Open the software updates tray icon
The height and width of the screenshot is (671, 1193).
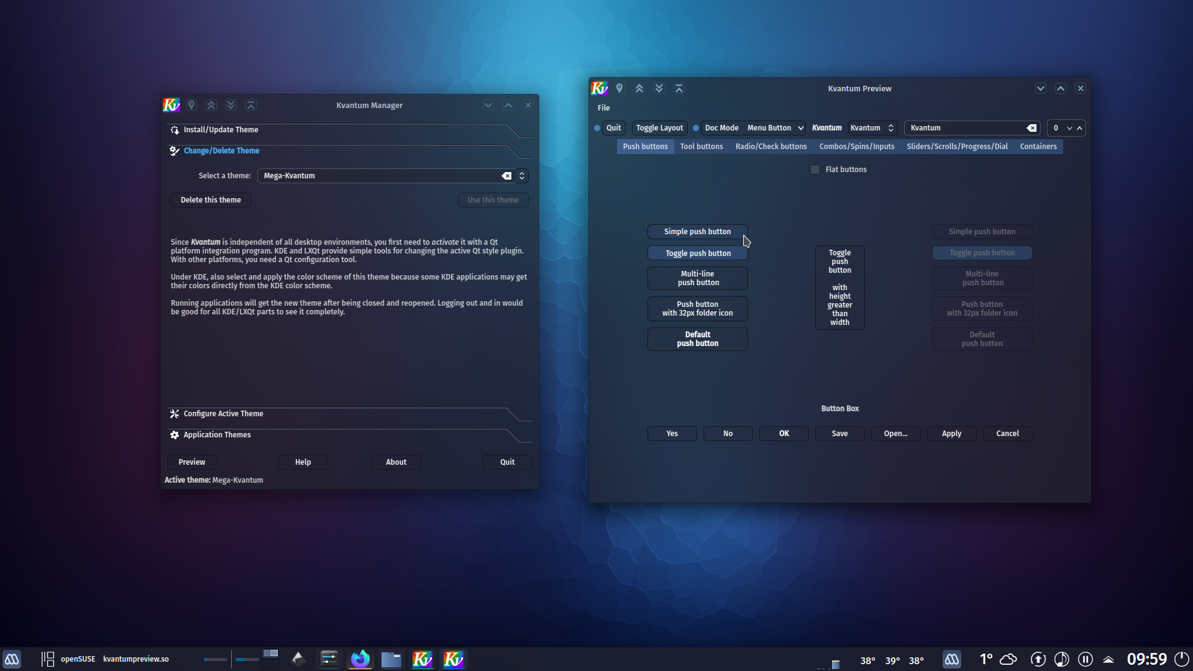pos(1038,659)
